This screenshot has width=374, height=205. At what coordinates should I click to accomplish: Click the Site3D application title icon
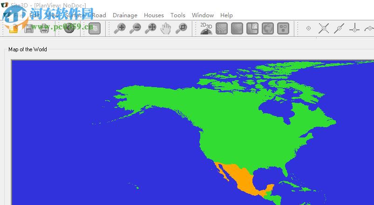pyautogui.click(x=5, y=5)
